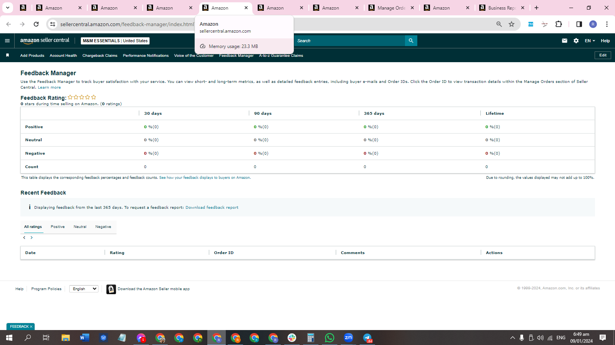
Task: Open Chargeback Claims from the favorites bar
Action: pyautogui.click(x=100, y=56)
